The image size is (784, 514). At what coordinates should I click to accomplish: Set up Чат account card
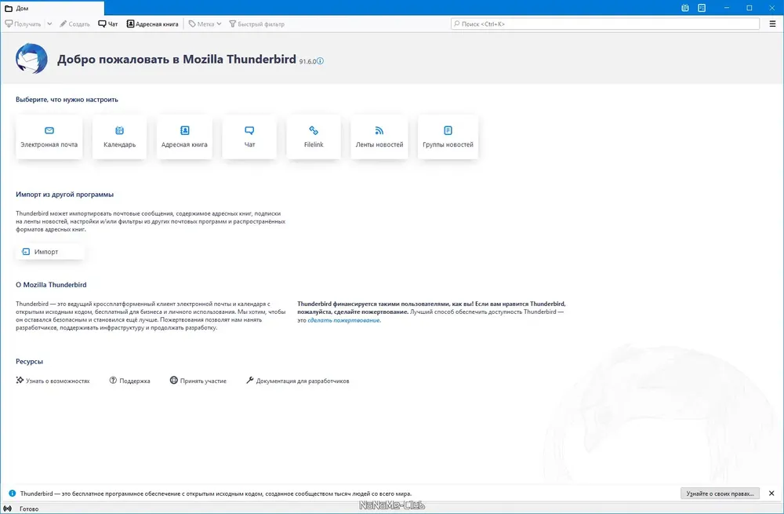click(249, 137)
